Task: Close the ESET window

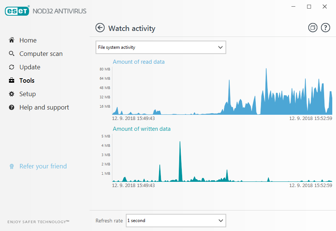Action: tap(325, 7)
